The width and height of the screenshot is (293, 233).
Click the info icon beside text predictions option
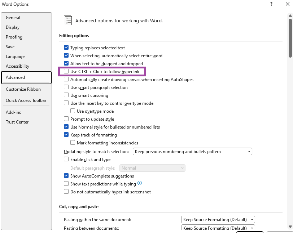(x=140, y=183)
